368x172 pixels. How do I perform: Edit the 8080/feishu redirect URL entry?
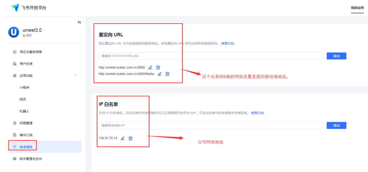coord(160,74)
